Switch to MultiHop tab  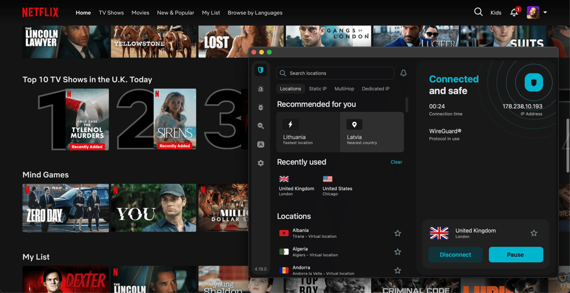point(344,89)
